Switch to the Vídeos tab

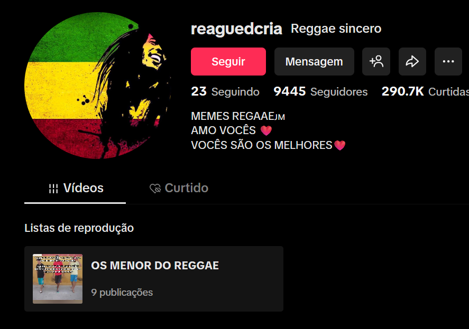coord(75,188)
